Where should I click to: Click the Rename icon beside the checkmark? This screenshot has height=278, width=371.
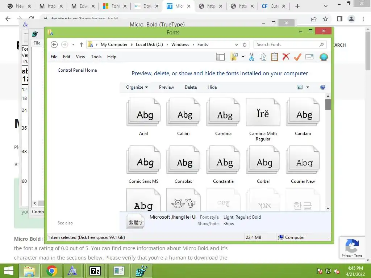309,57
